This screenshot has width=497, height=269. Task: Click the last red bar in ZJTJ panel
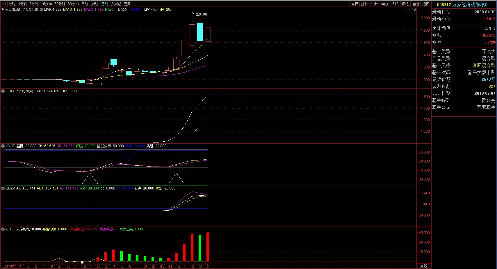[208, 247]
